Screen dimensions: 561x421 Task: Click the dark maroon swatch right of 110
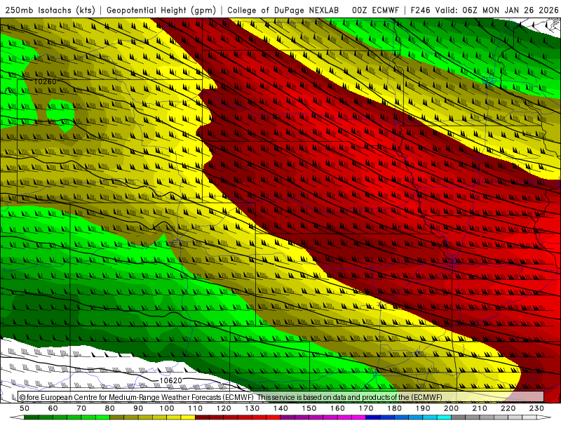click(x=202, y=417)
